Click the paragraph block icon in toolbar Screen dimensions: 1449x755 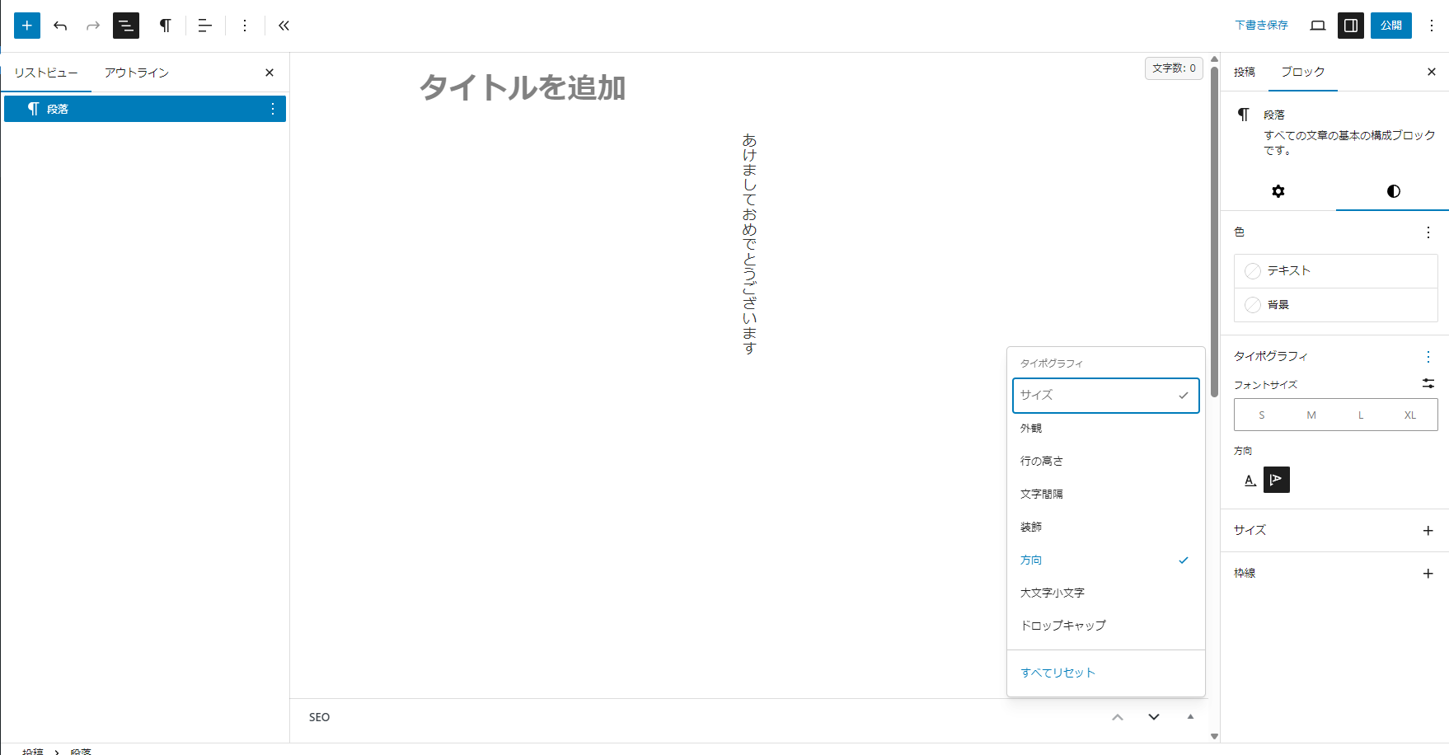pos(165,26)
